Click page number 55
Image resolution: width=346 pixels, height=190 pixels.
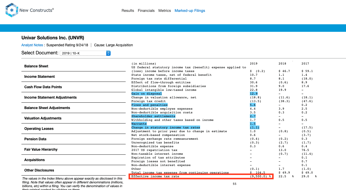pos(235,184)
